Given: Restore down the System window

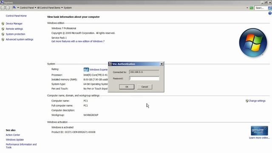Looking at the screenshot, I should pyautogui.click(x=266, y=3).
